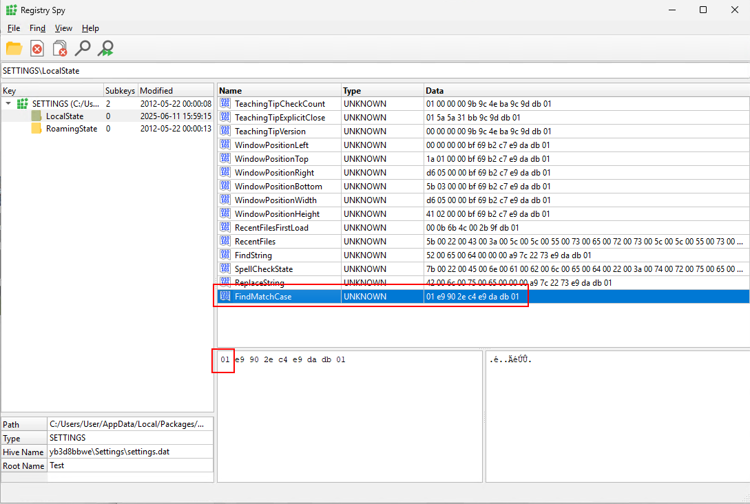Select the FindMatchCase value name
The image size is (750, 504).
click(262, 297)
